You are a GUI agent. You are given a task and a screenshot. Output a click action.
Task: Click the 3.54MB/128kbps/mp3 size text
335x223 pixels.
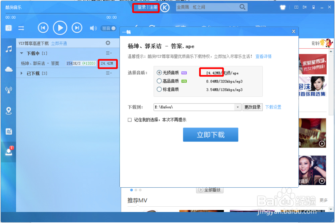tap(224, 90)
